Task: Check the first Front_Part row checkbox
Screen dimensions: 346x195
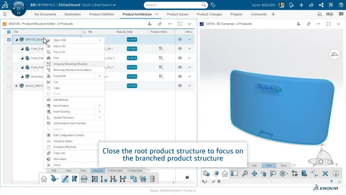Action: 9,49
